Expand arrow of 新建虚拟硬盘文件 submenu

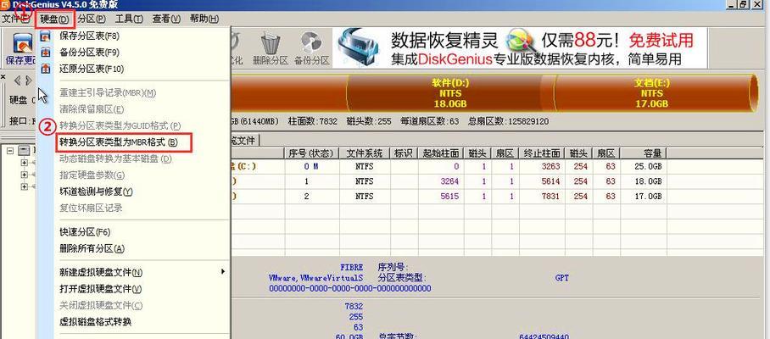(223, 271)
